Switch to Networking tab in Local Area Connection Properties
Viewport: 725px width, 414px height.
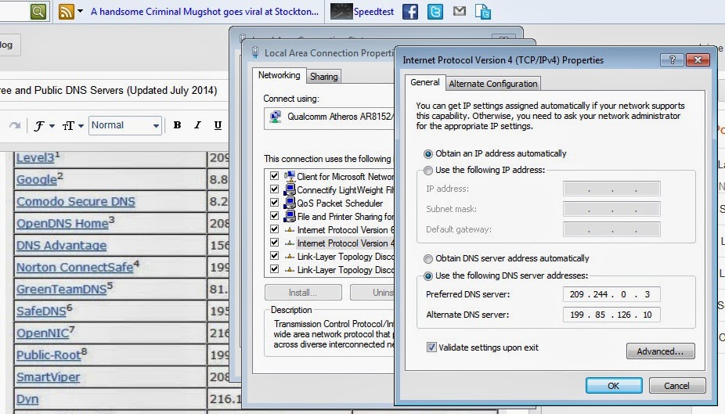(x=279, y=75)
